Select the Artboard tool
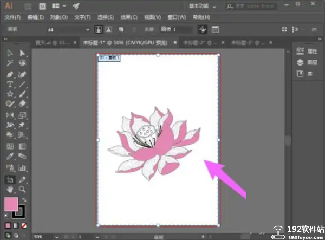 pos(10,179)
